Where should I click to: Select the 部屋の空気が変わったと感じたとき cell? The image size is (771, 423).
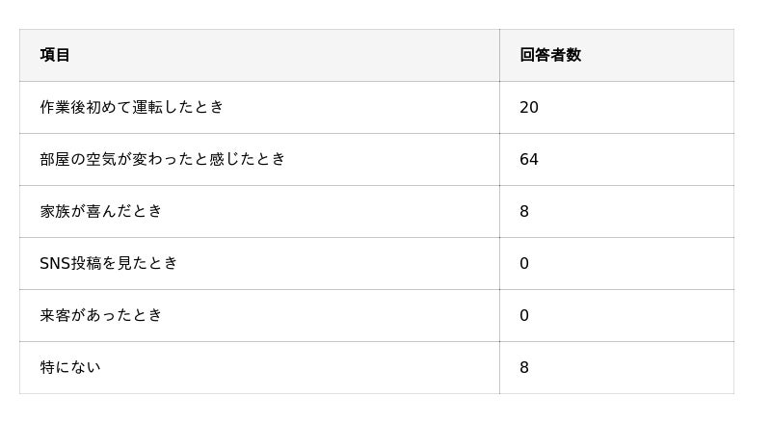click(x=163, y=159)
